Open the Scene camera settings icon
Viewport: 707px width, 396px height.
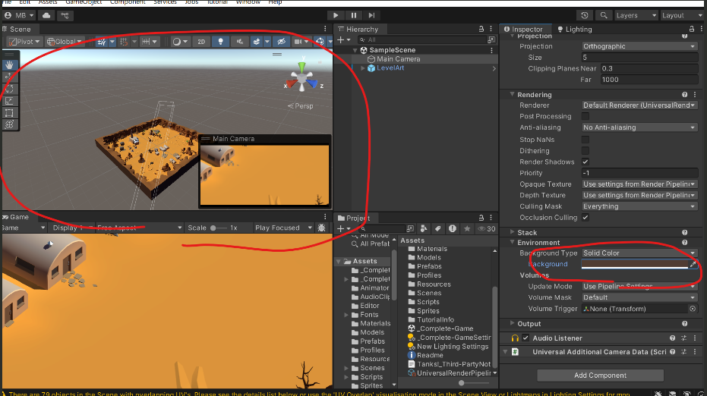point(298,42)
